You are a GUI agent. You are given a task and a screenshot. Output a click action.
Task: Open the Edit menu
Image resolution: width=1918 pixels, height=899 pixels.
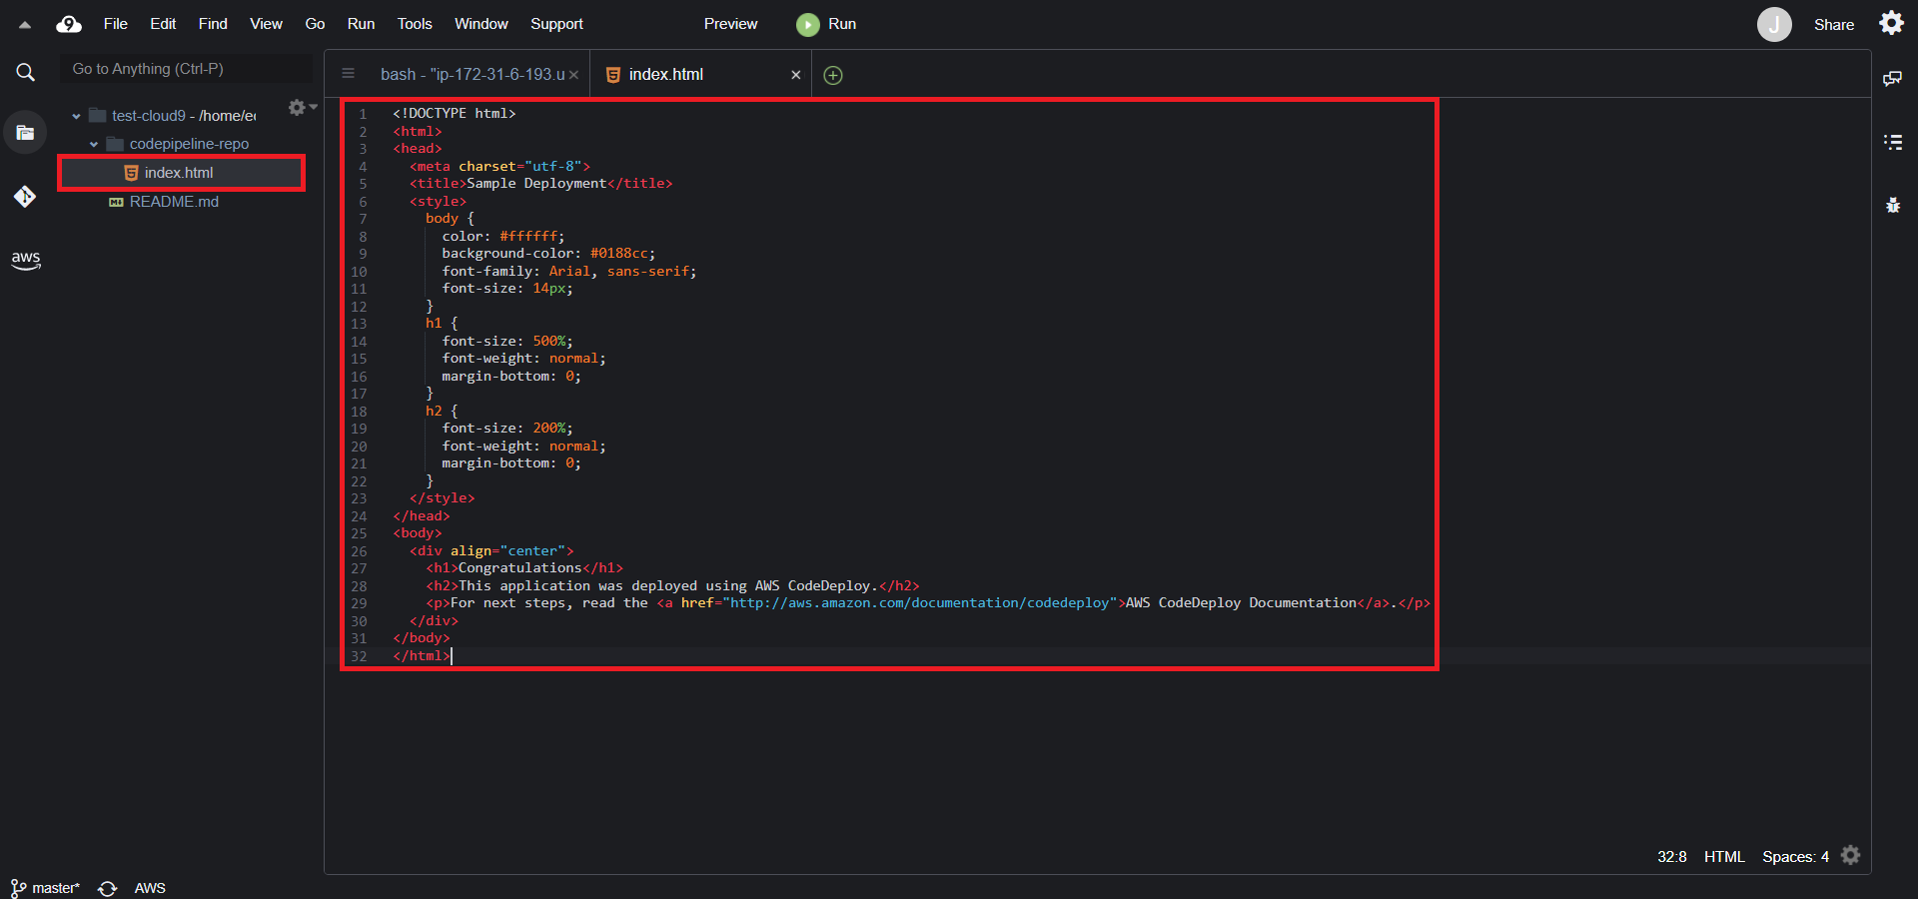(163, 24)
